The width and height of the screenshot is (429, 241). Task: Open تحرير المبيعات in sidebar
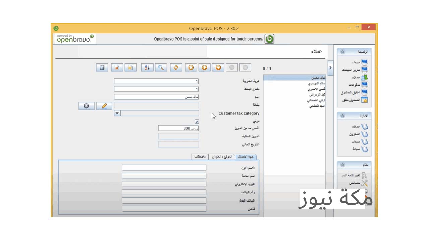click(355, 70)
